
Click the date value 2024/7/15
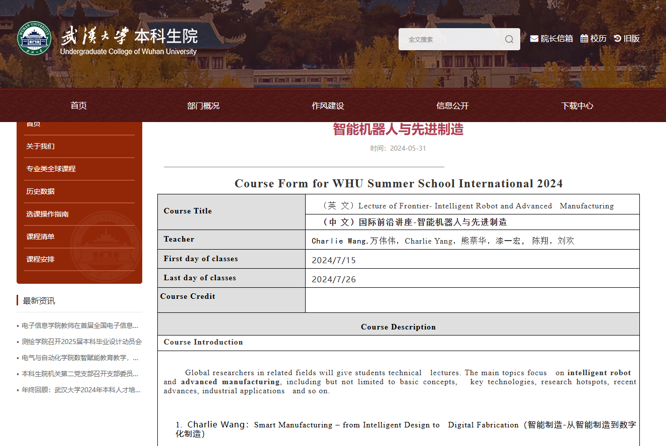point(334,260)
